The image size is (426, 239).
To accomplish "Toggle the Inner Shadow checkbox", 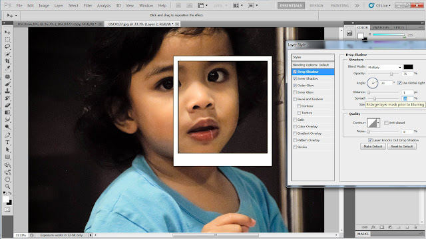I will [295, 78].
